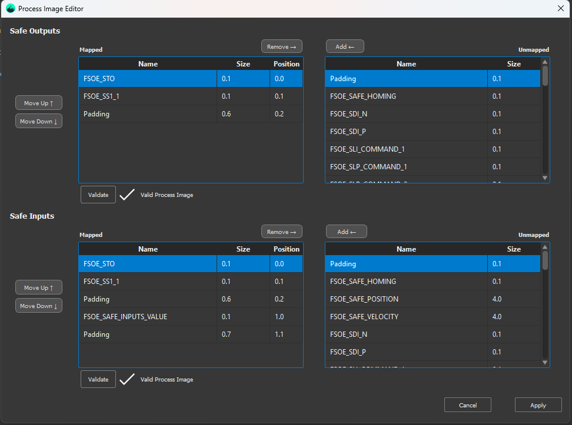Image resolution: width=572 pixels, height=425 pixels.
Task: Select FSOE_SAFE_HOMING in Safe Outputs unmapped list
Action: pos(406,96)
